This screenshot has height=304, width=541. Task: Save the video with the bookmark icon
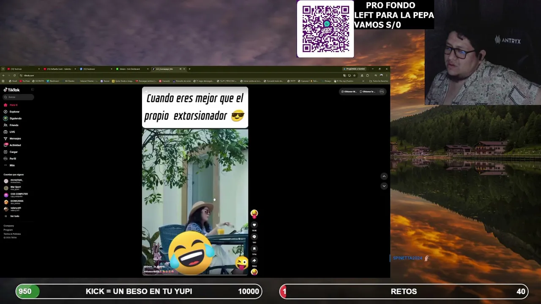coord(254,249)
